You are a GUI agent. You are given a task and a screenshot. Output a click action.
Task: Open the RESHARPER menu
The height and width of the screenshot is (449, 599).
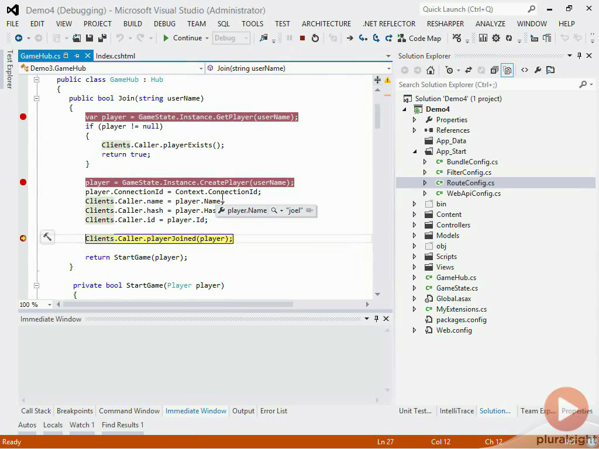pos(445,23)
